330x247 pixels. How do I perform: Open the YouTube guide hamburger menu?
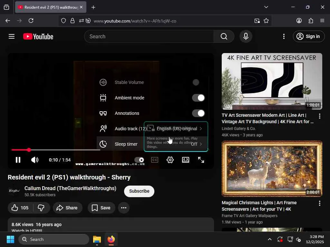click(x=12, y=36)
